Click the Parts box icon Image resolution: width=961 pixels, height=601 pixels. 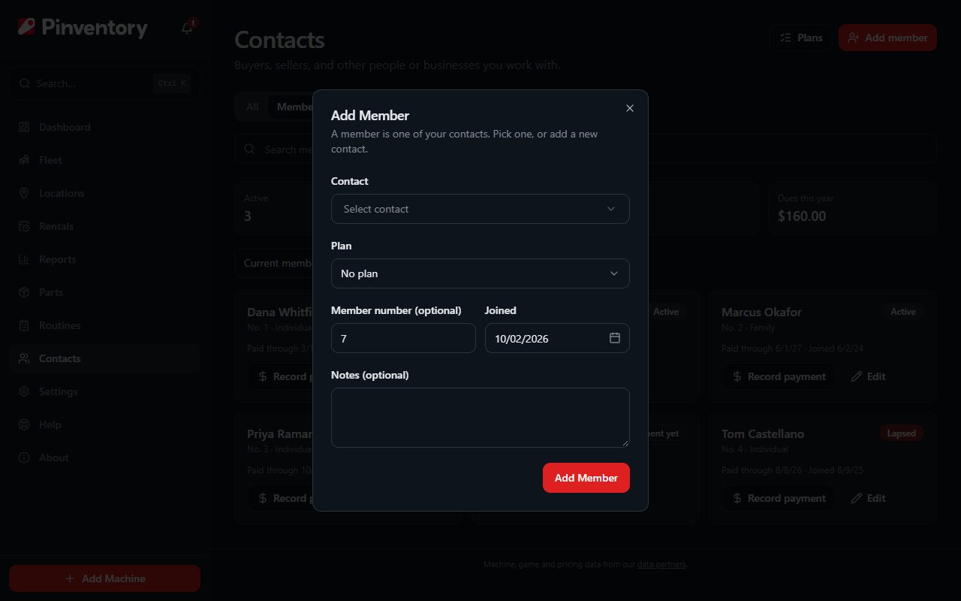(24, 292)
